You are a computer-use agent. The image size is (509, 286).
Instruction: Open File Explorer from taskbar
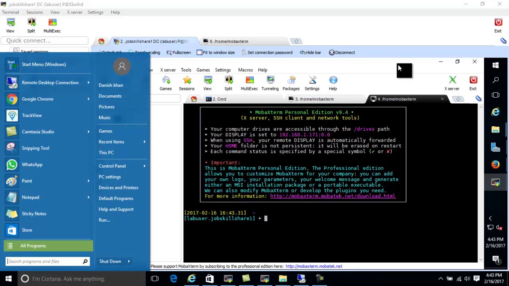click(x=283, y=279)
